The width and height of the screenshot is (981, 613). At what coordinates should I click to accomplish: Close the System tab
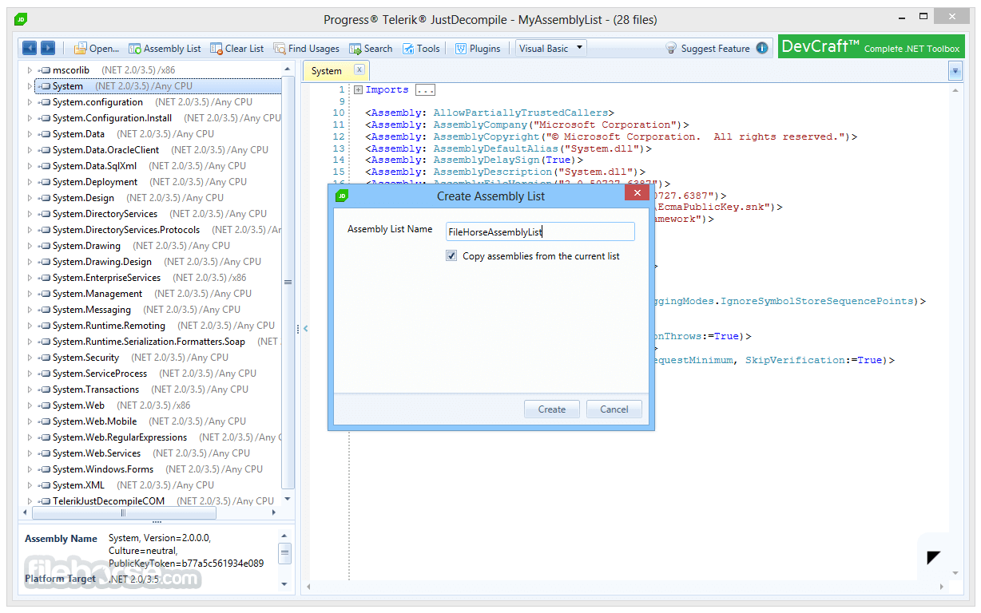[359, 69]
